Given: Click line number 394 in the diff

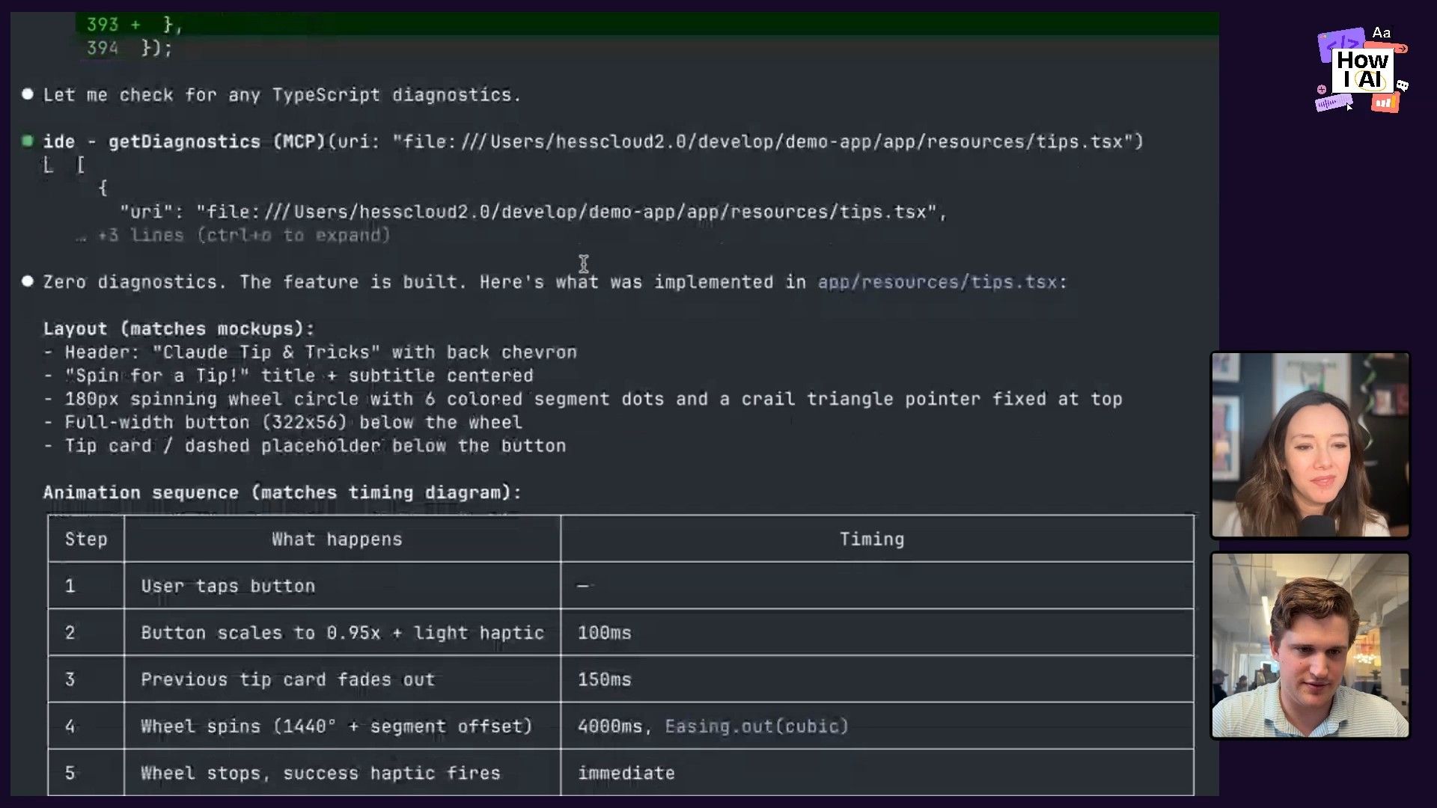Looking at the screenshot, I should (x=103, y=49).
